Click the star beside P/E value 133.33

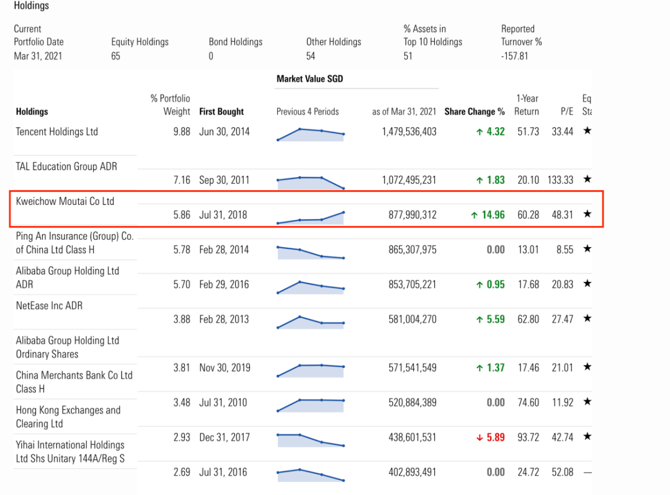pyautogui.click(x=587, y=180)
